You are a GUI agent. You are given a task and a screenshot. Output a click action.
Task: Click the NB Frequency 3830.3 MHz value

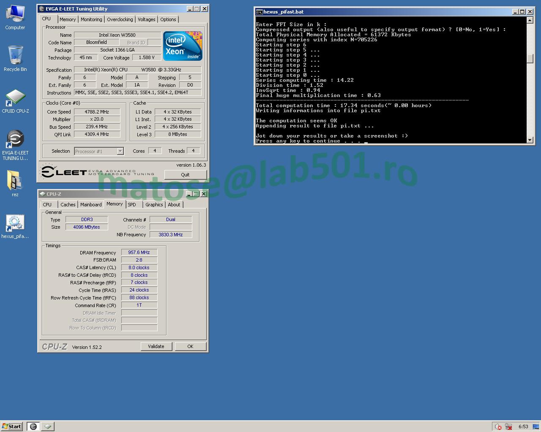click(171, 235)
